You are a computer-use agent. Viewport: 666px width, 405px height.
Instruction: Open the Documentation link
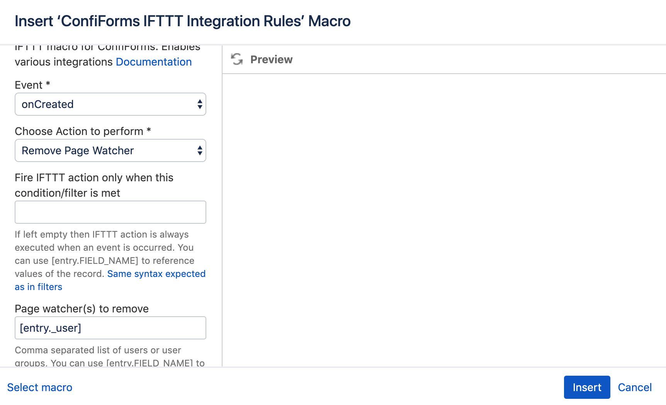(x=154, y=62)
